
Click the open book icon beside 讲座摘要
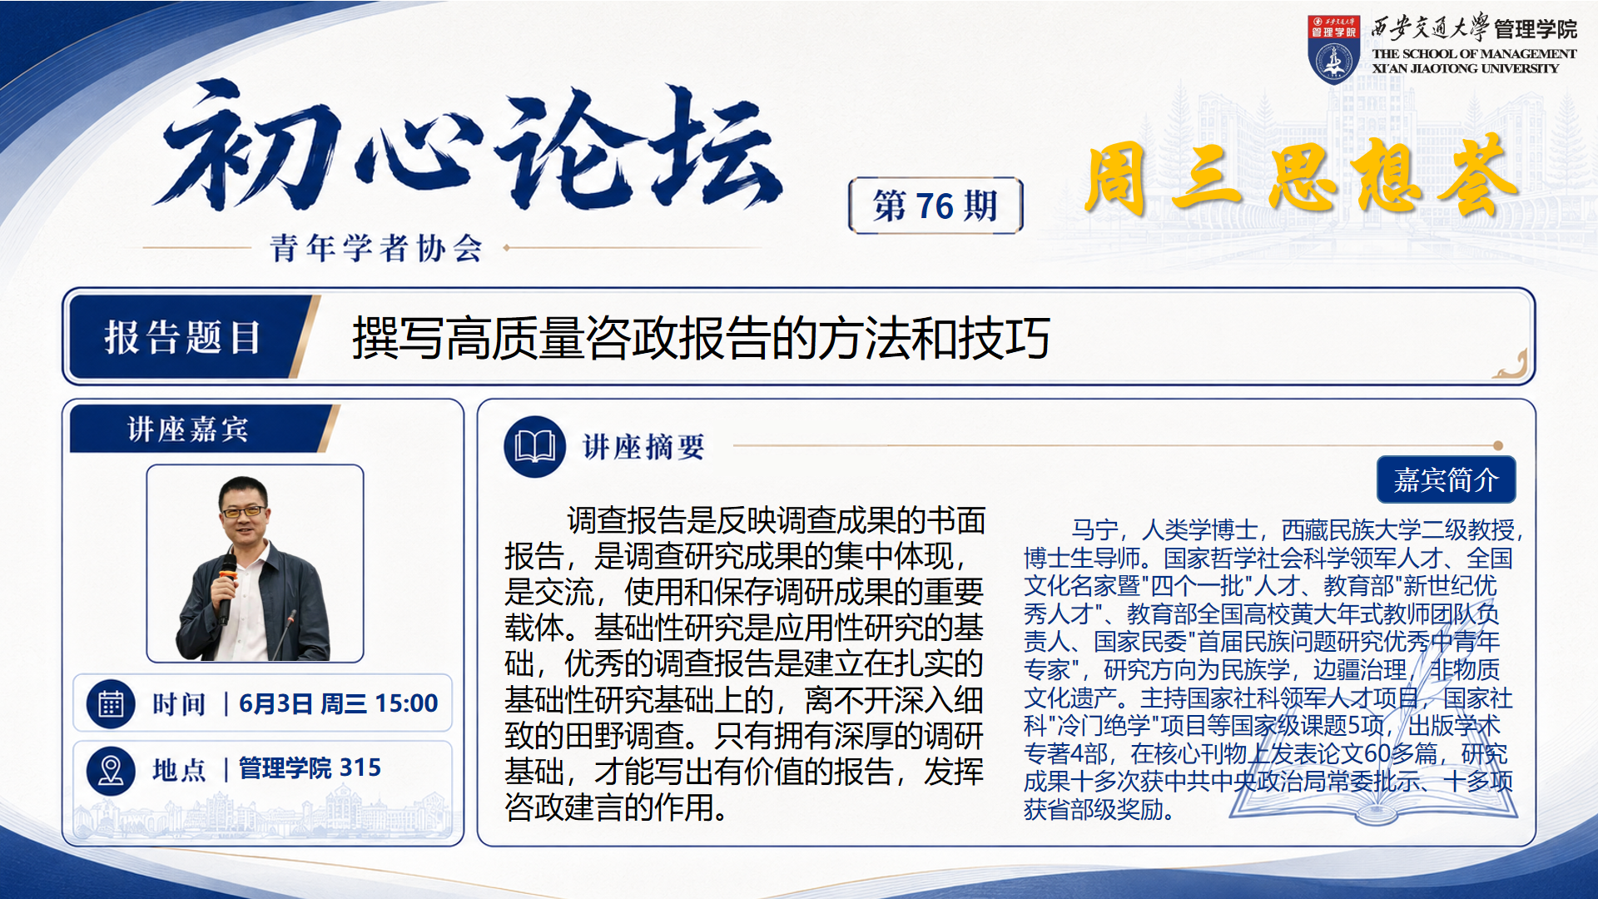534,447
